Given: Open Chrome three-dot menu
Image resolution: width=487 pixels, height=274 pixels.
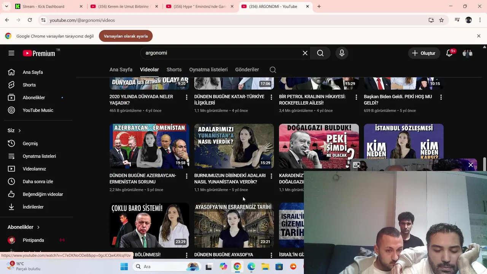Looking at the screenshot, I should tap(479, 20).
